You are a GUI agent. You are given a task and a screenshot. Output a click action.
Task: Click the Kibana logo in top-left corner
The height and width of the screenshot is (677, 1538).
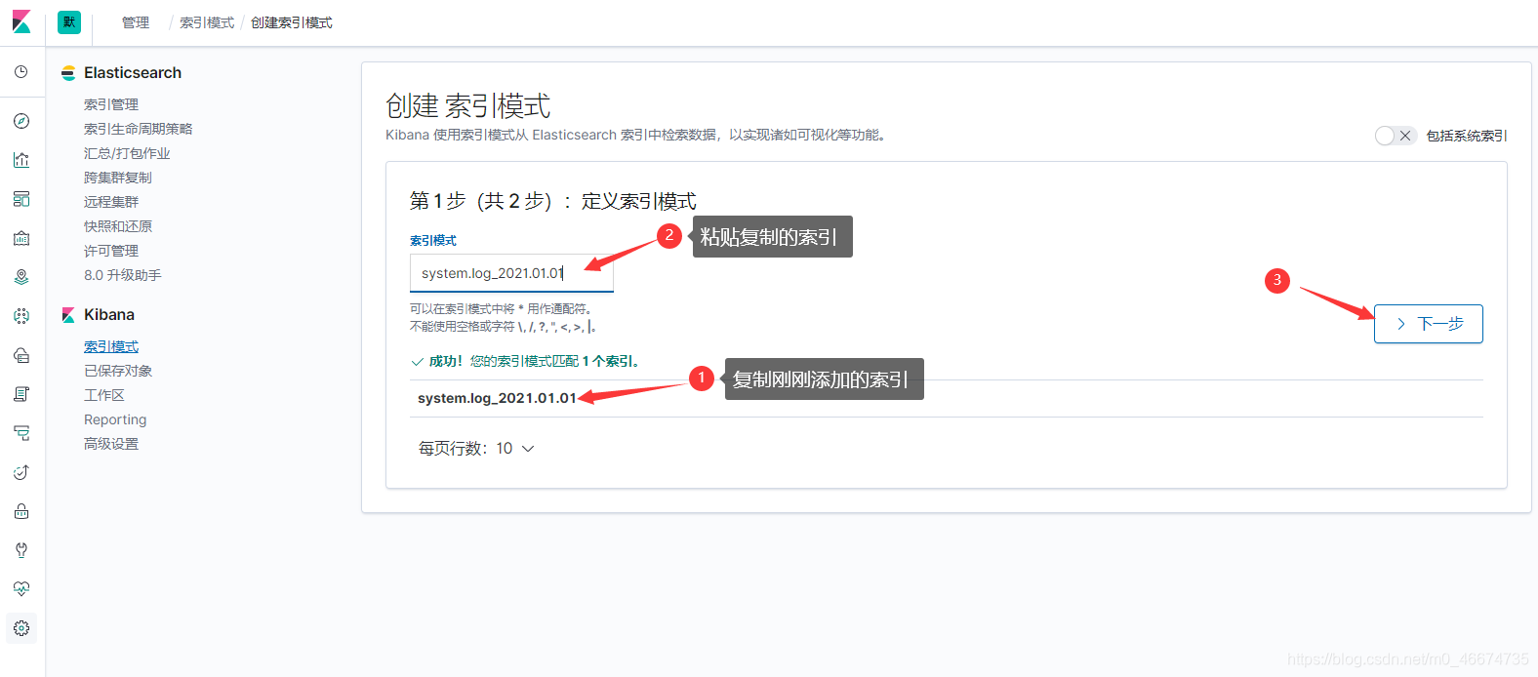(x=21, y=21)
